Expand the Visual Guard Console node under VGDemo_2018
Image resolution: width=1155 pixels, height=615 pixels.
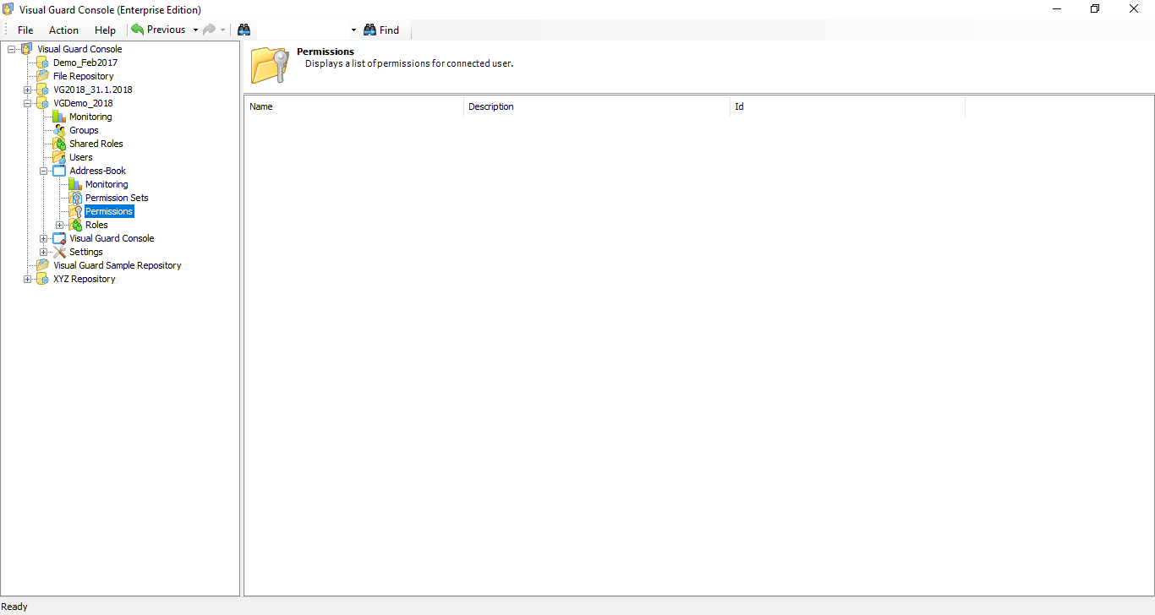43,238
